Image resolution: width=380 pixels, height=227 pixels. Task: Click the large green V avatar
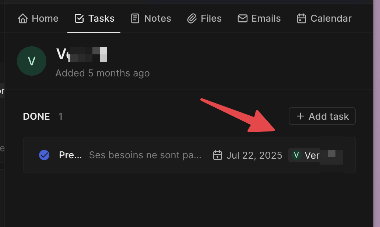tap(32, 61)
